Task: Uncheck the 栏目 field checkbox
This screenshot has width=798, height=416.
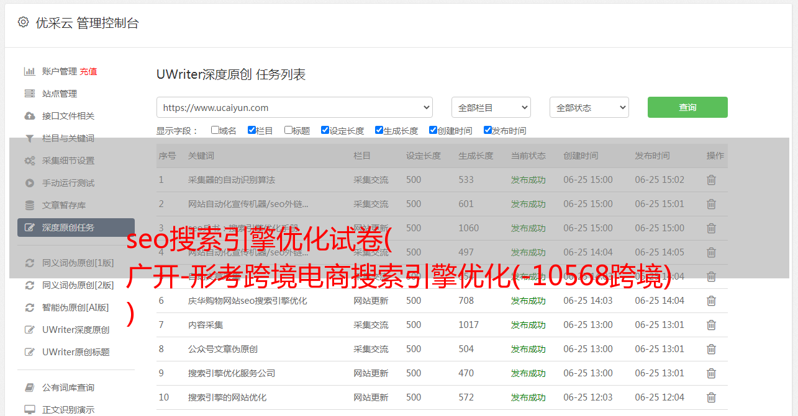Action: (252, 130)
